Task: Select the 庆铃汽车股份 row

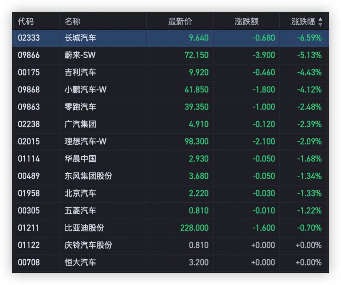Action: click(x=88, y=246)
